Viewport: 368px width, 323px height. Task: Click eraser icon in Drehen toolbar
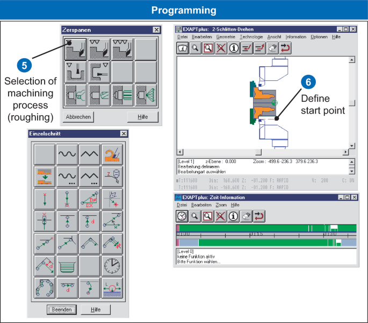(x=272, y=48)
